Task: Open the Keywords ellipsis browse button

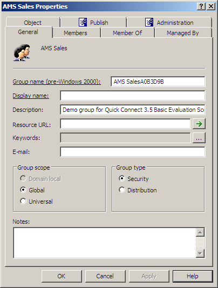Action: (x=199, y=138)
